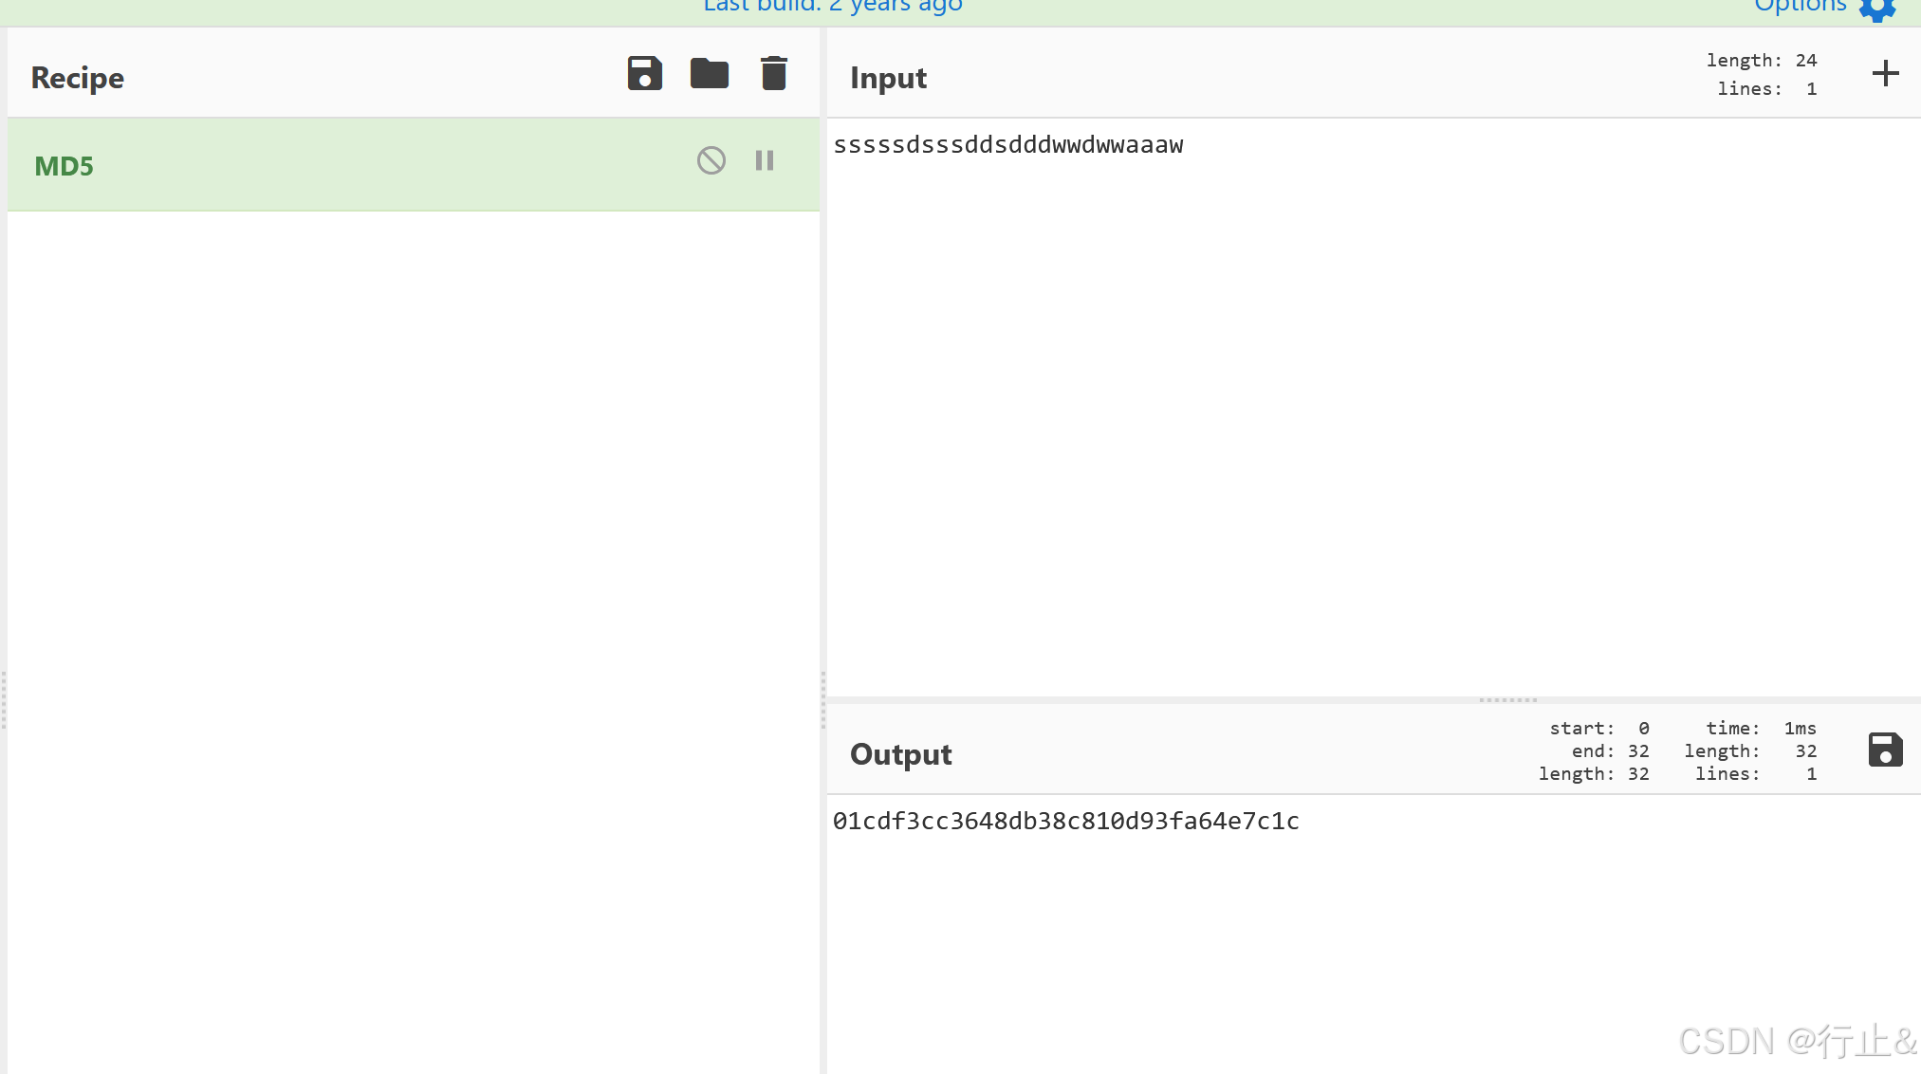Add a new input tab
This screenshot has width=1921, height=1074.
pyautogui.click(x=1885, y=73)
